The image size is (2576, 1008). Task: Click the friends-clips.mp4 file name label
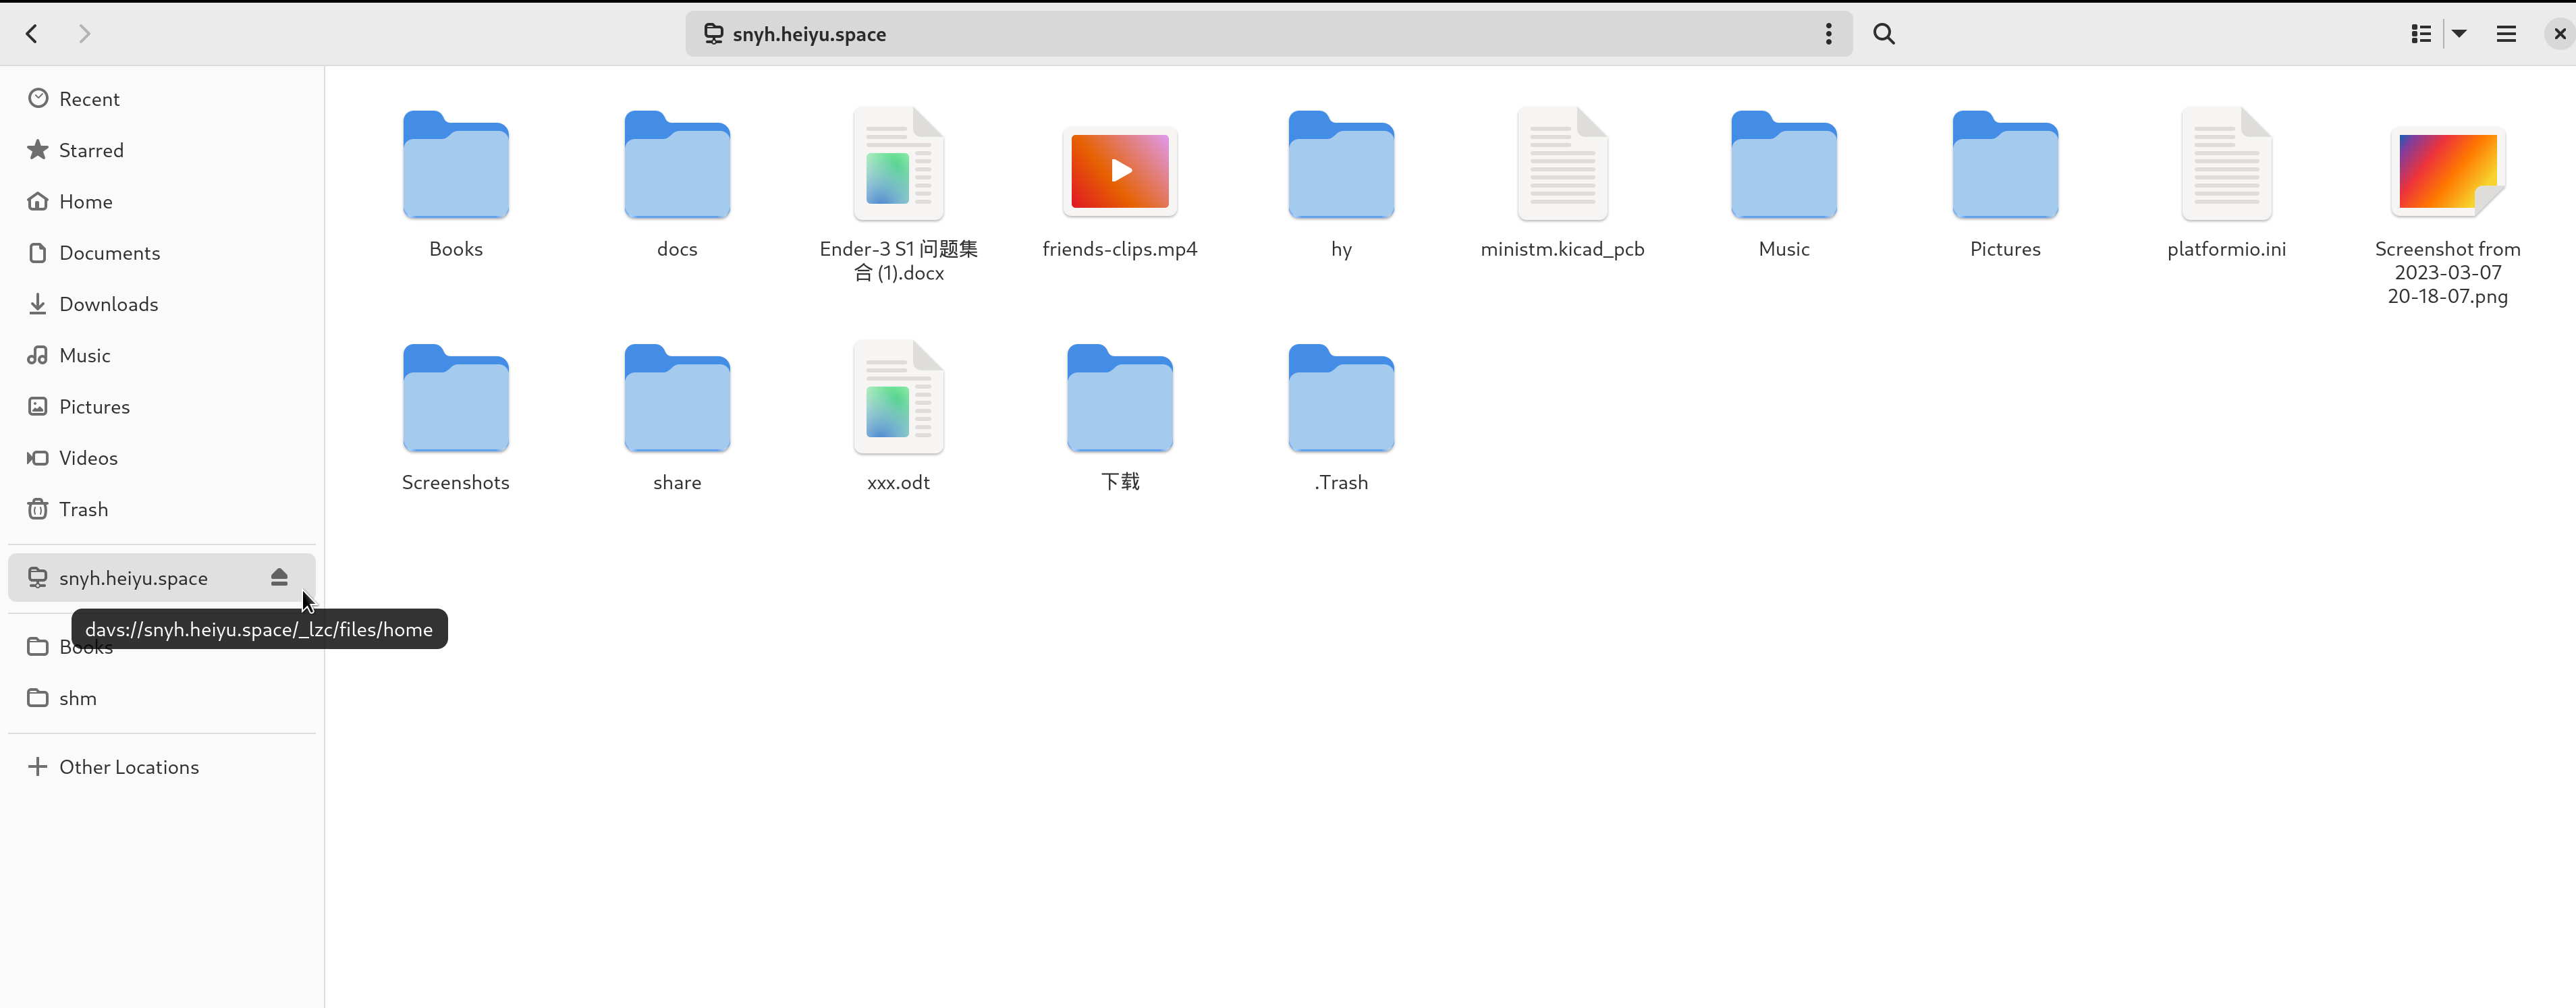[1120, 249]
